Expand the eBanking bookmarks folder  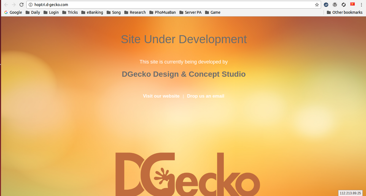click(92, 12)
